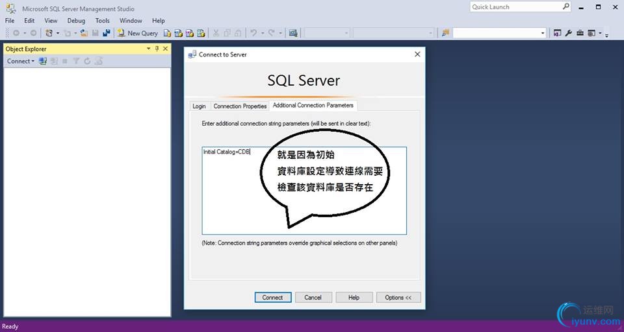
Task: Click the Toolbox icon in toolbar
Action: tap(580, 33)
